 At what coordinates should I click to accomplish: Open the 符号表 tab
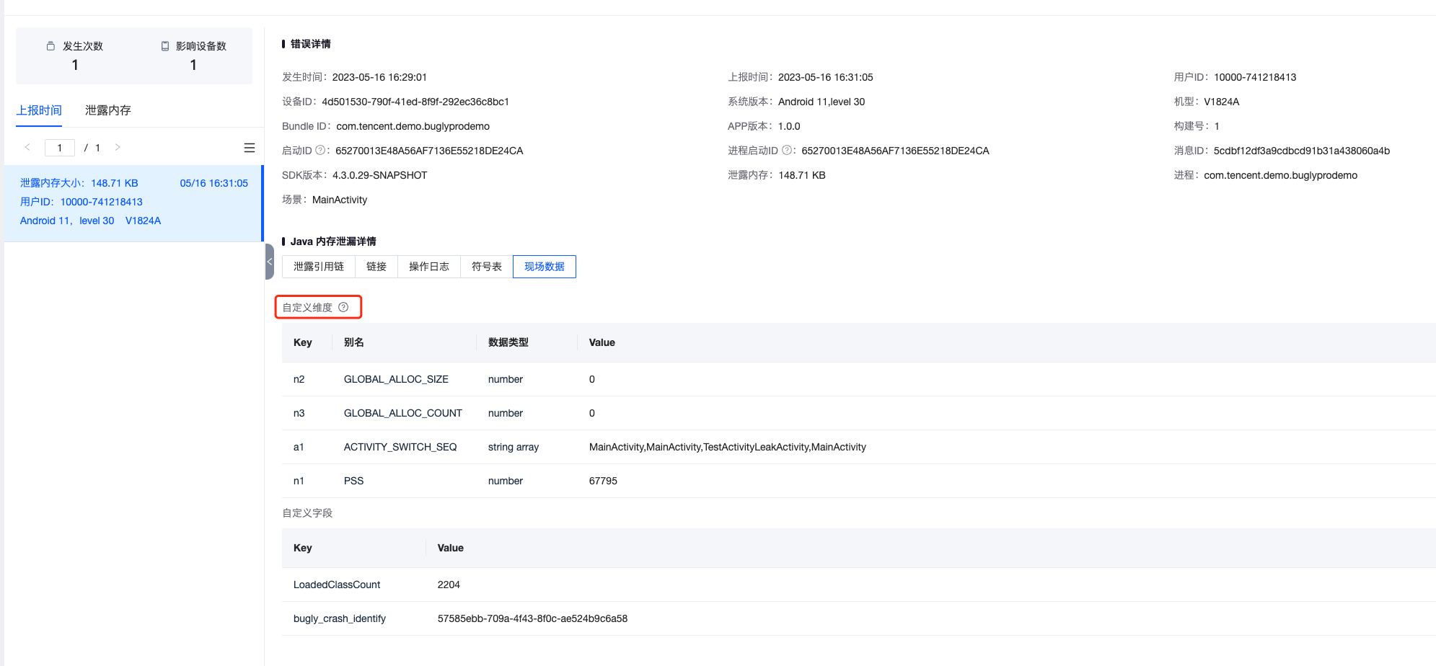[x=486, y=267]
